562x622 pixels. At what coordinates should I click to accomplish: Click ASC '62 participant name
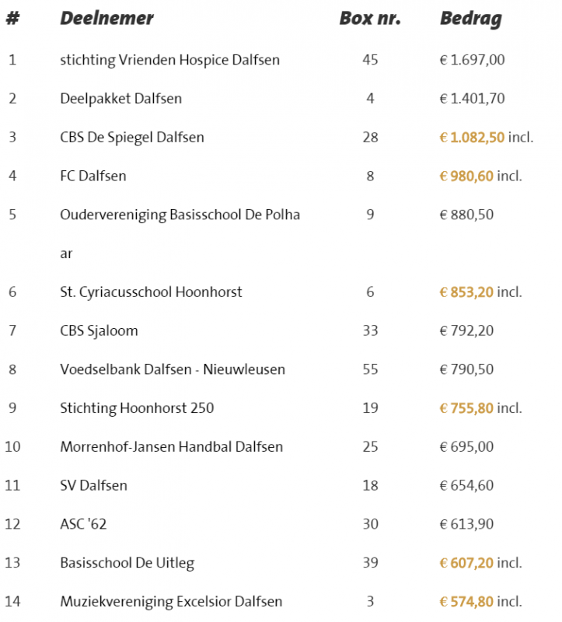(x=83, y=524)
